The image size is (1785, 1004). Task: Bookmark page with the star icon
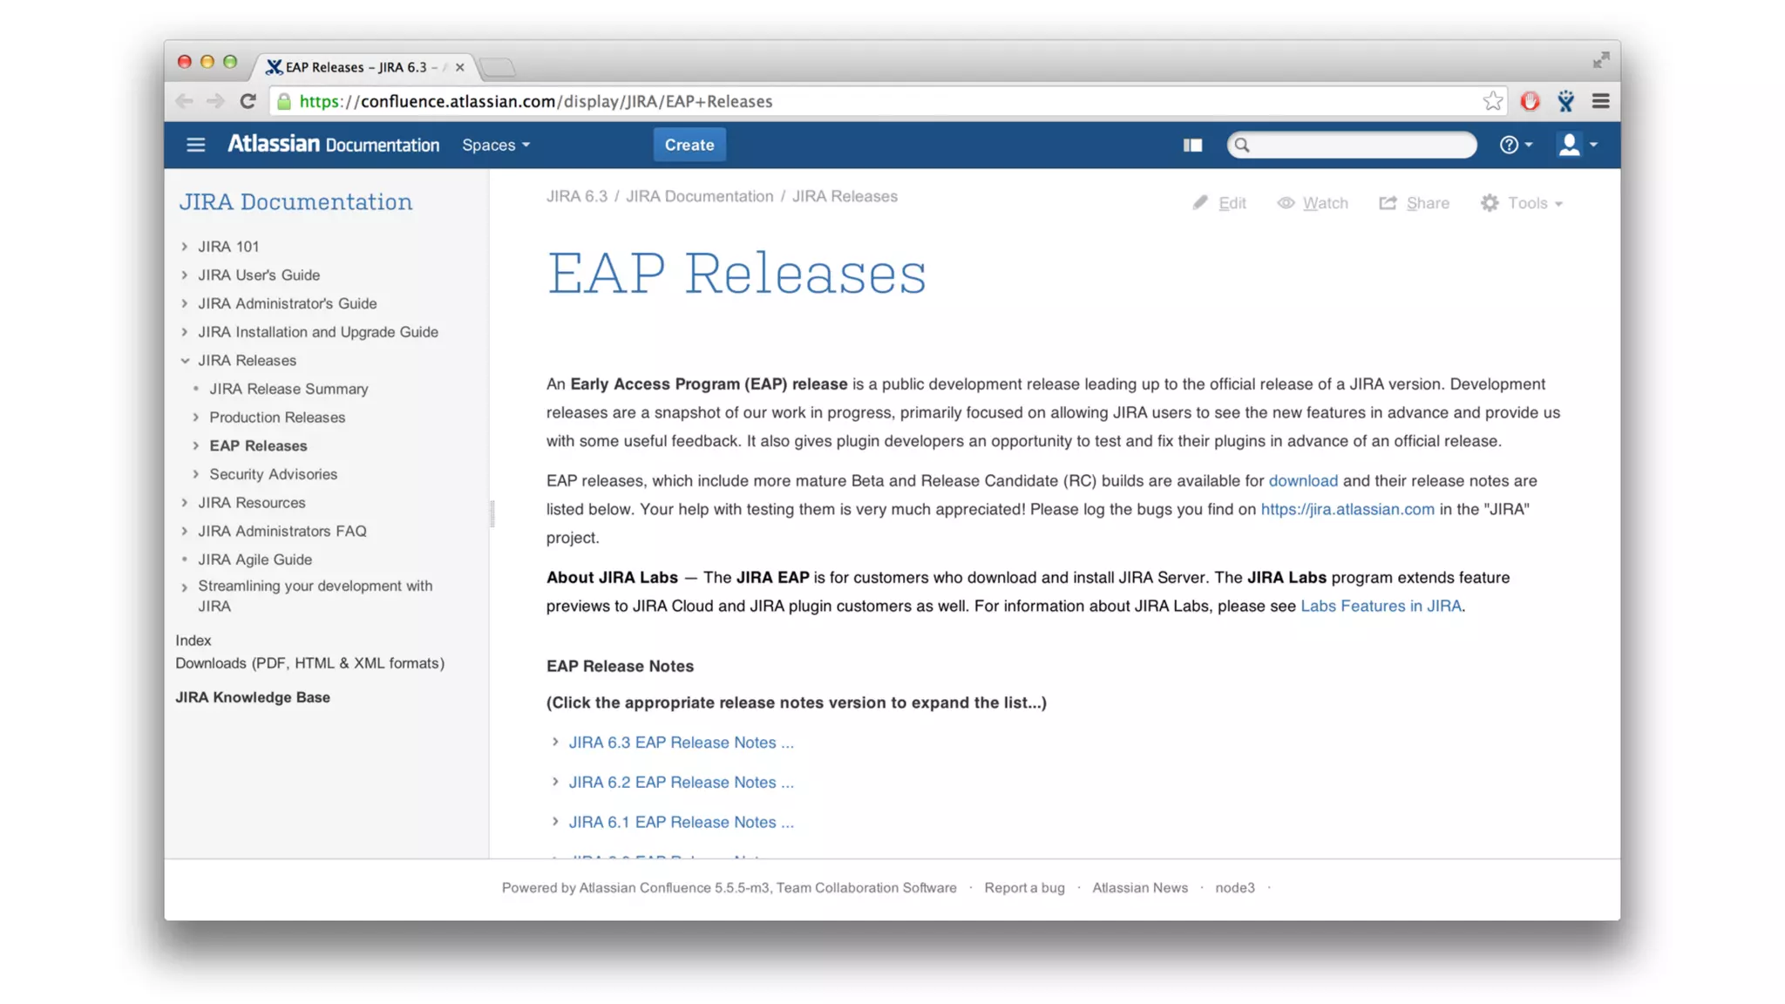click(x=1492, y=101)
